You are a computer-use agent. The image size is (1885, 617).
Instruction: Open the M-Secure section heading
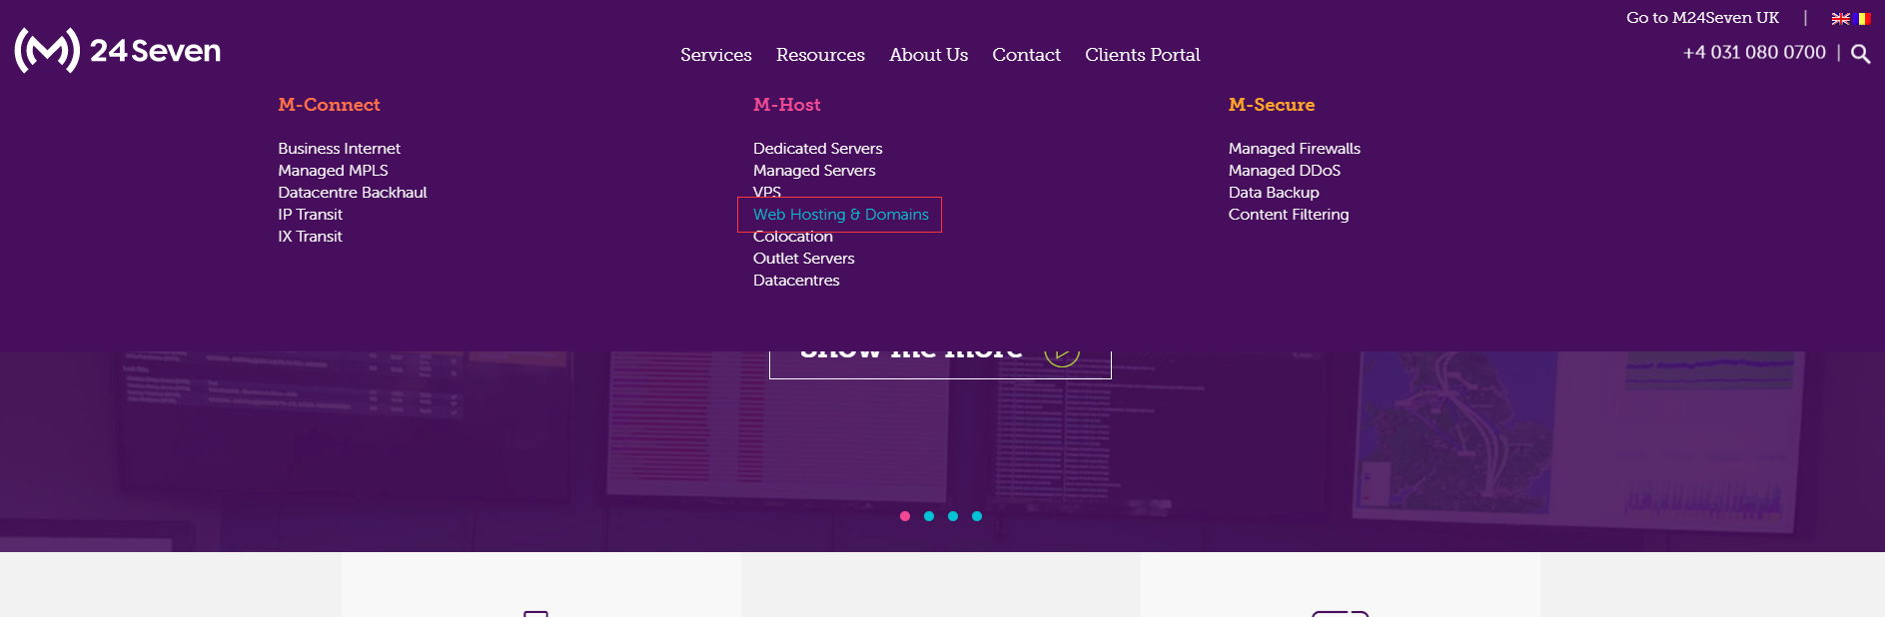[x=1272, y=105]
